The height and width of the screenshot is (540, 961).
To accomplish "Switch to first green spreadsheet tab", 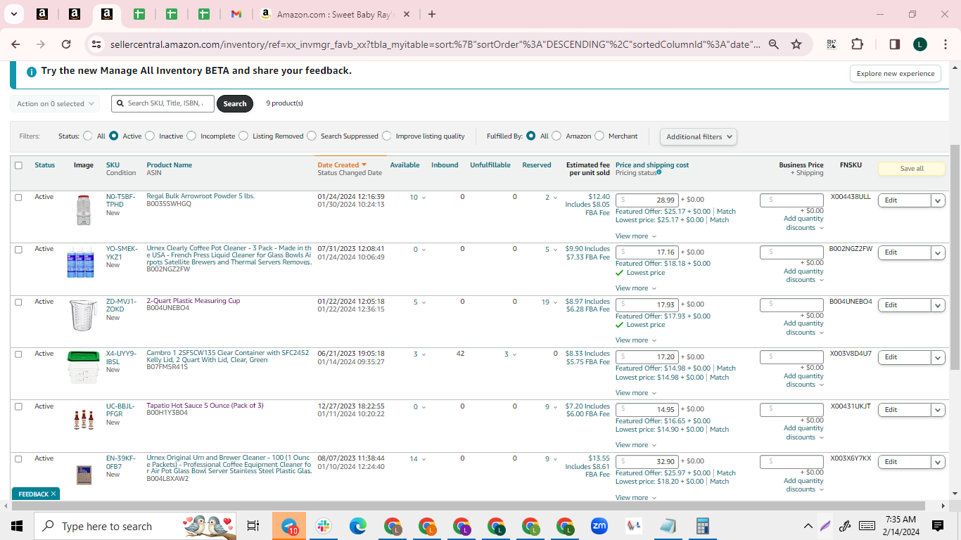I will coord(139,14).
